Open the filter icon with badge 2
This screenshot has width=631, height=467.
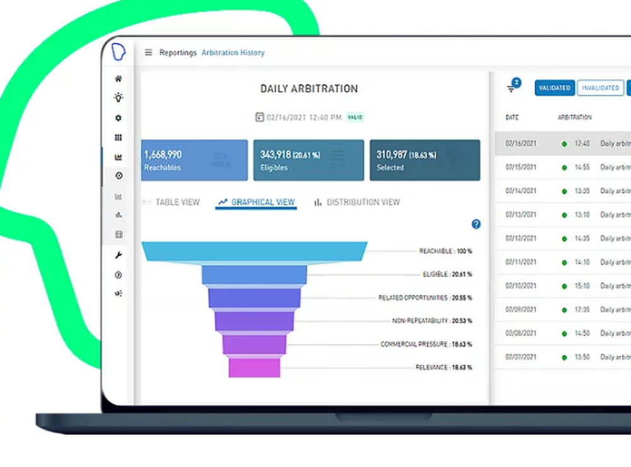click(513, 86)
